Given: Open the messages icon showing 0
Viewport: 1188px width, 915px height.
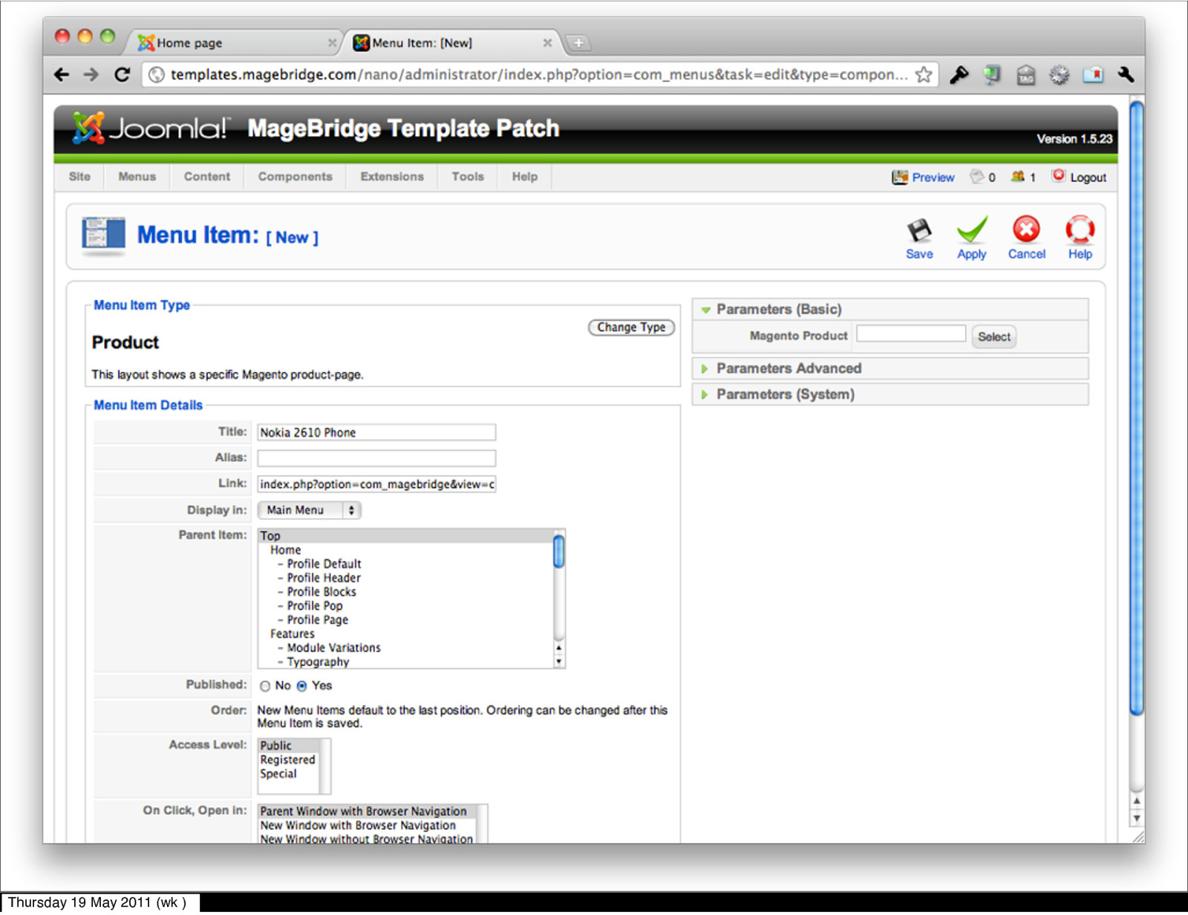Looking at the screenshot, I should (x=977, y=177).
